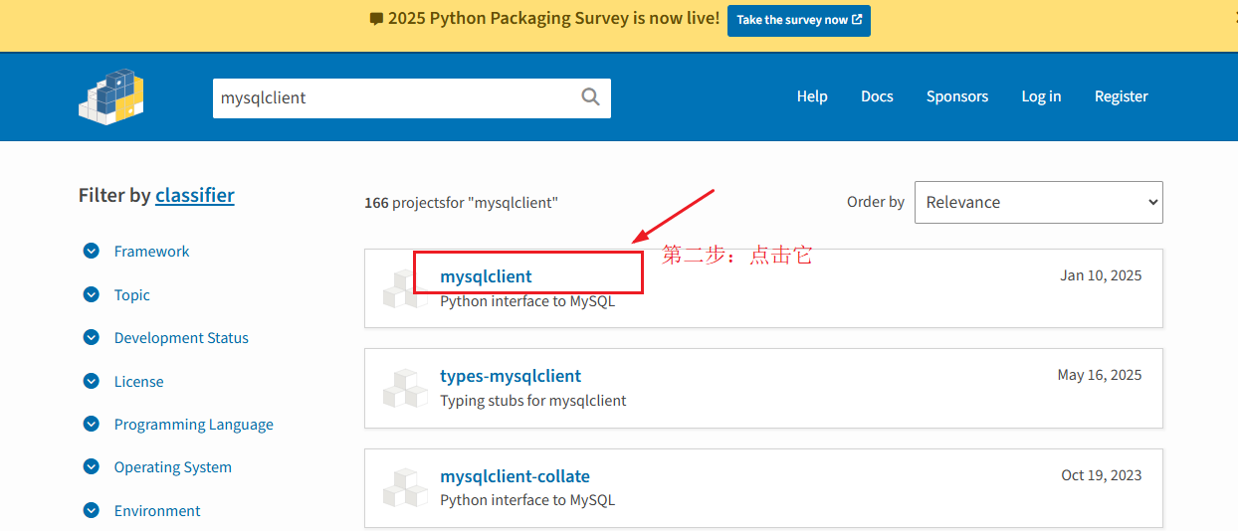Click the May 16, 2025 date
Image resolution: width=1238 pixels, height=531 pixels.
1100,375
